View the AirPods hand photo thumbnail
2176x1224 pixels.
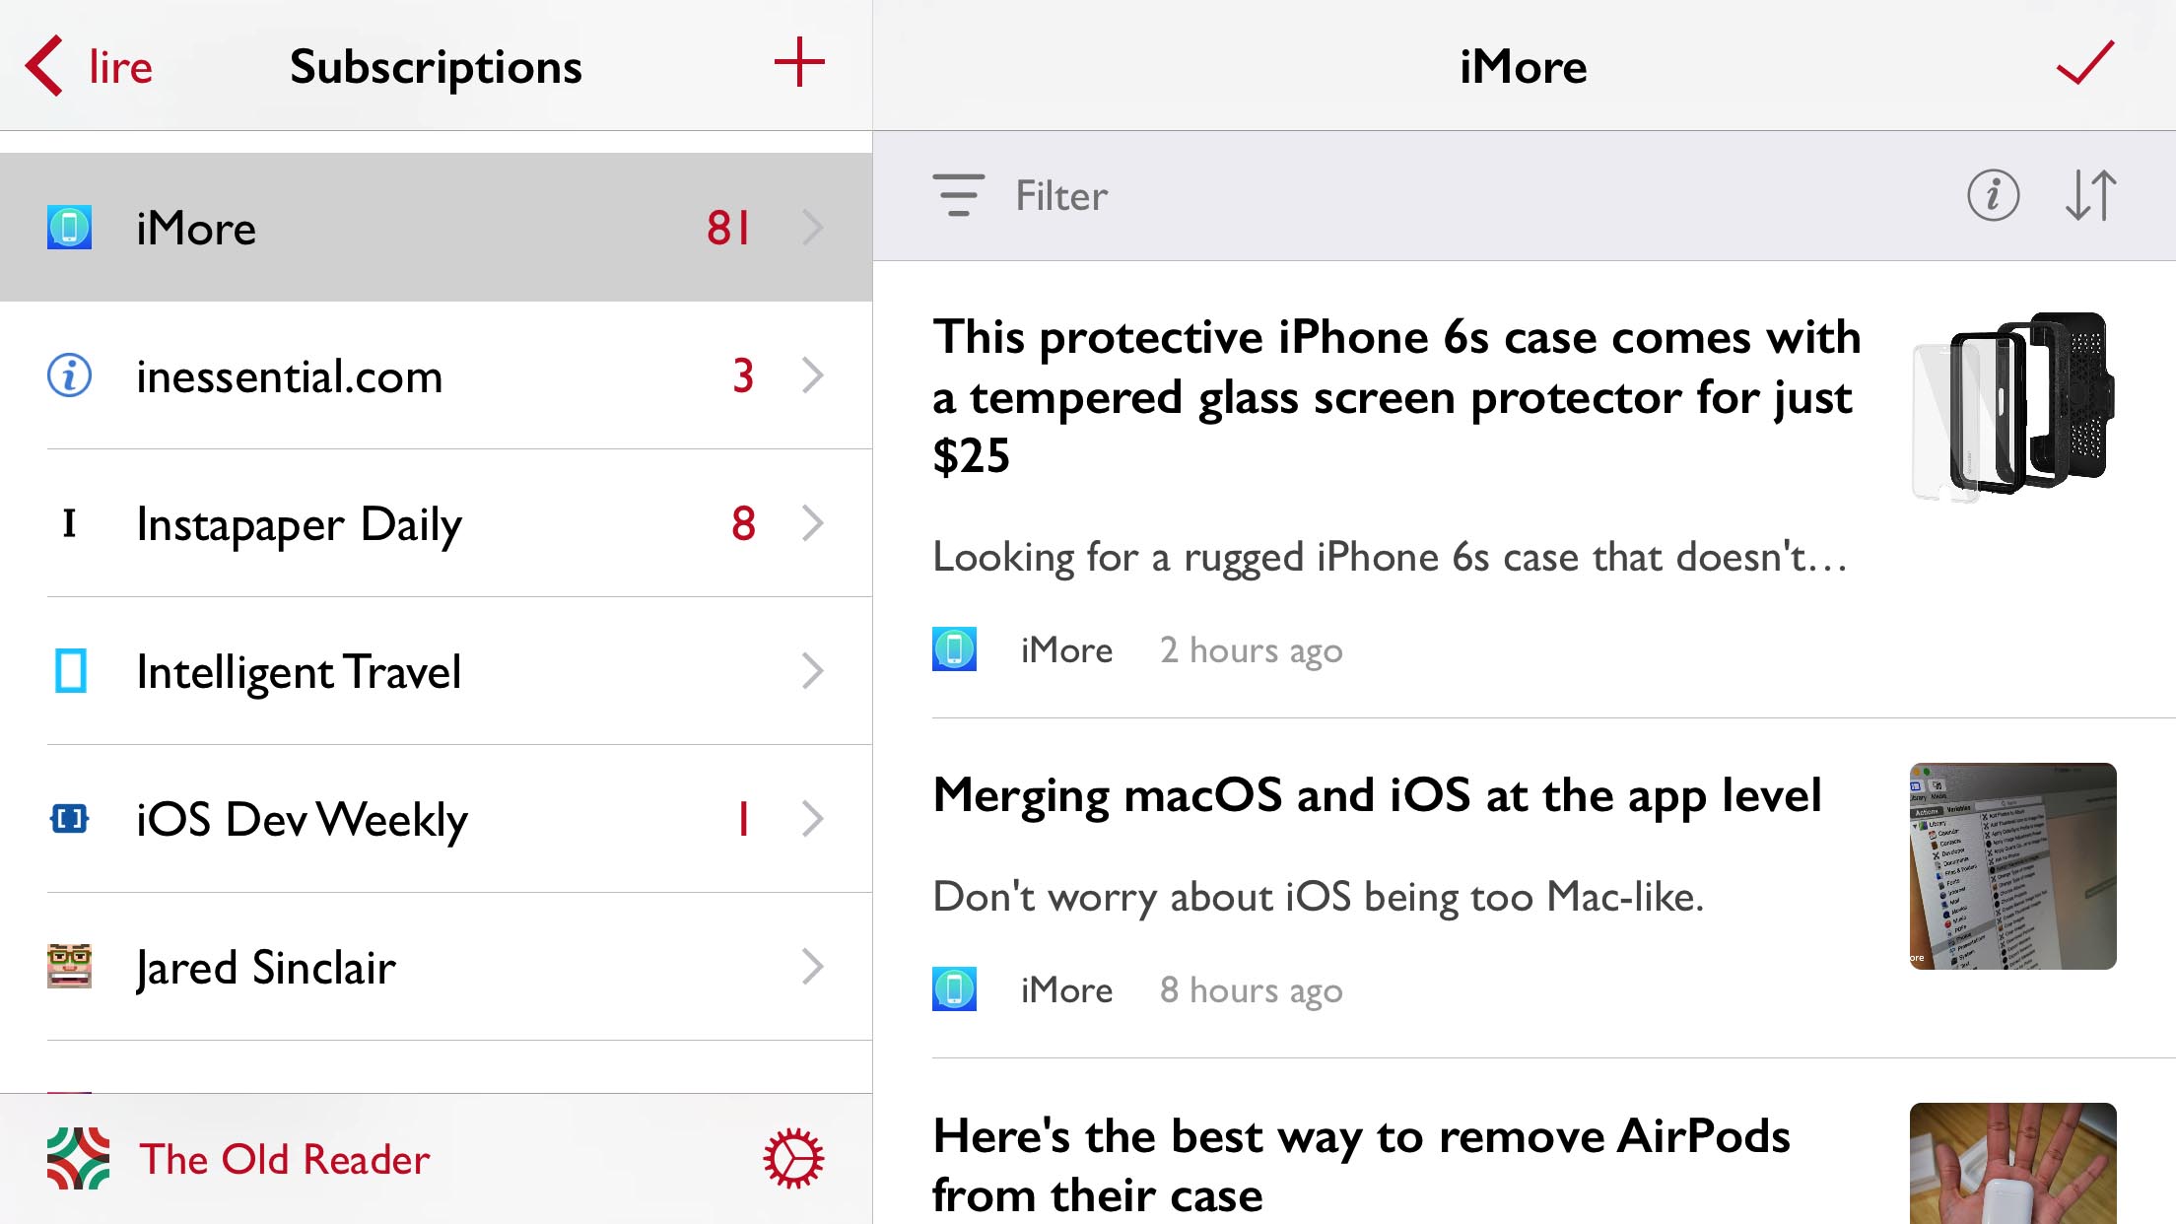point(2012,1163)
